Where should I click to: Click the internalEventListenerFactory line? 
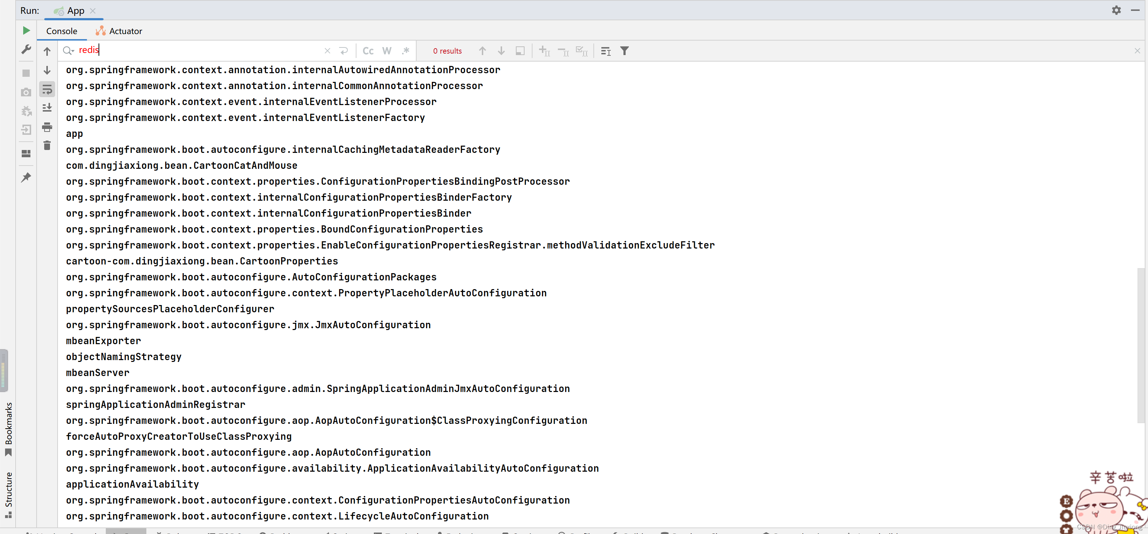(245, 118)
